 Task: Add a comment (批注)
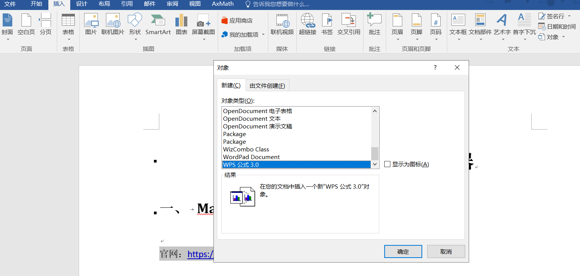(x=375, y=25)
